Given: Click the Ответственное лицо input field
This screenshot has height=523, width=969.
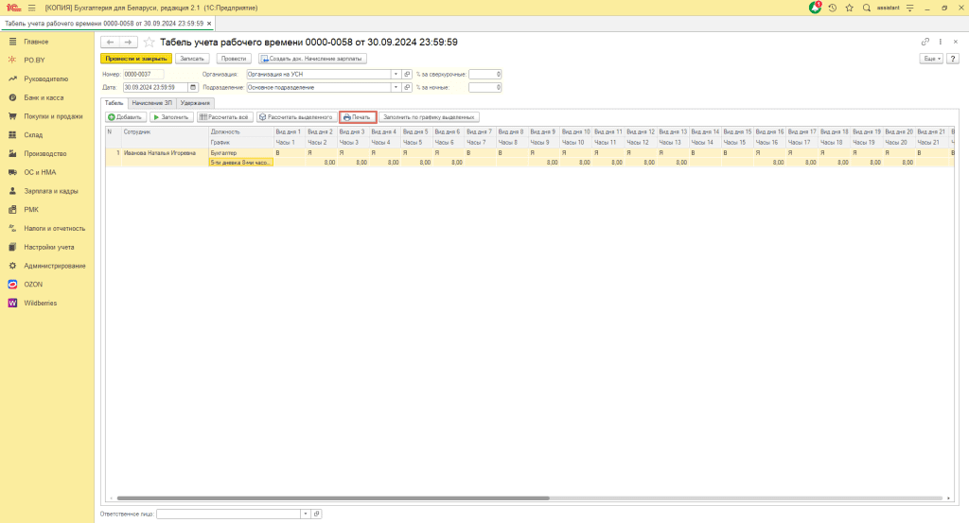Looking at the screenshot, I should pos(229,514).
